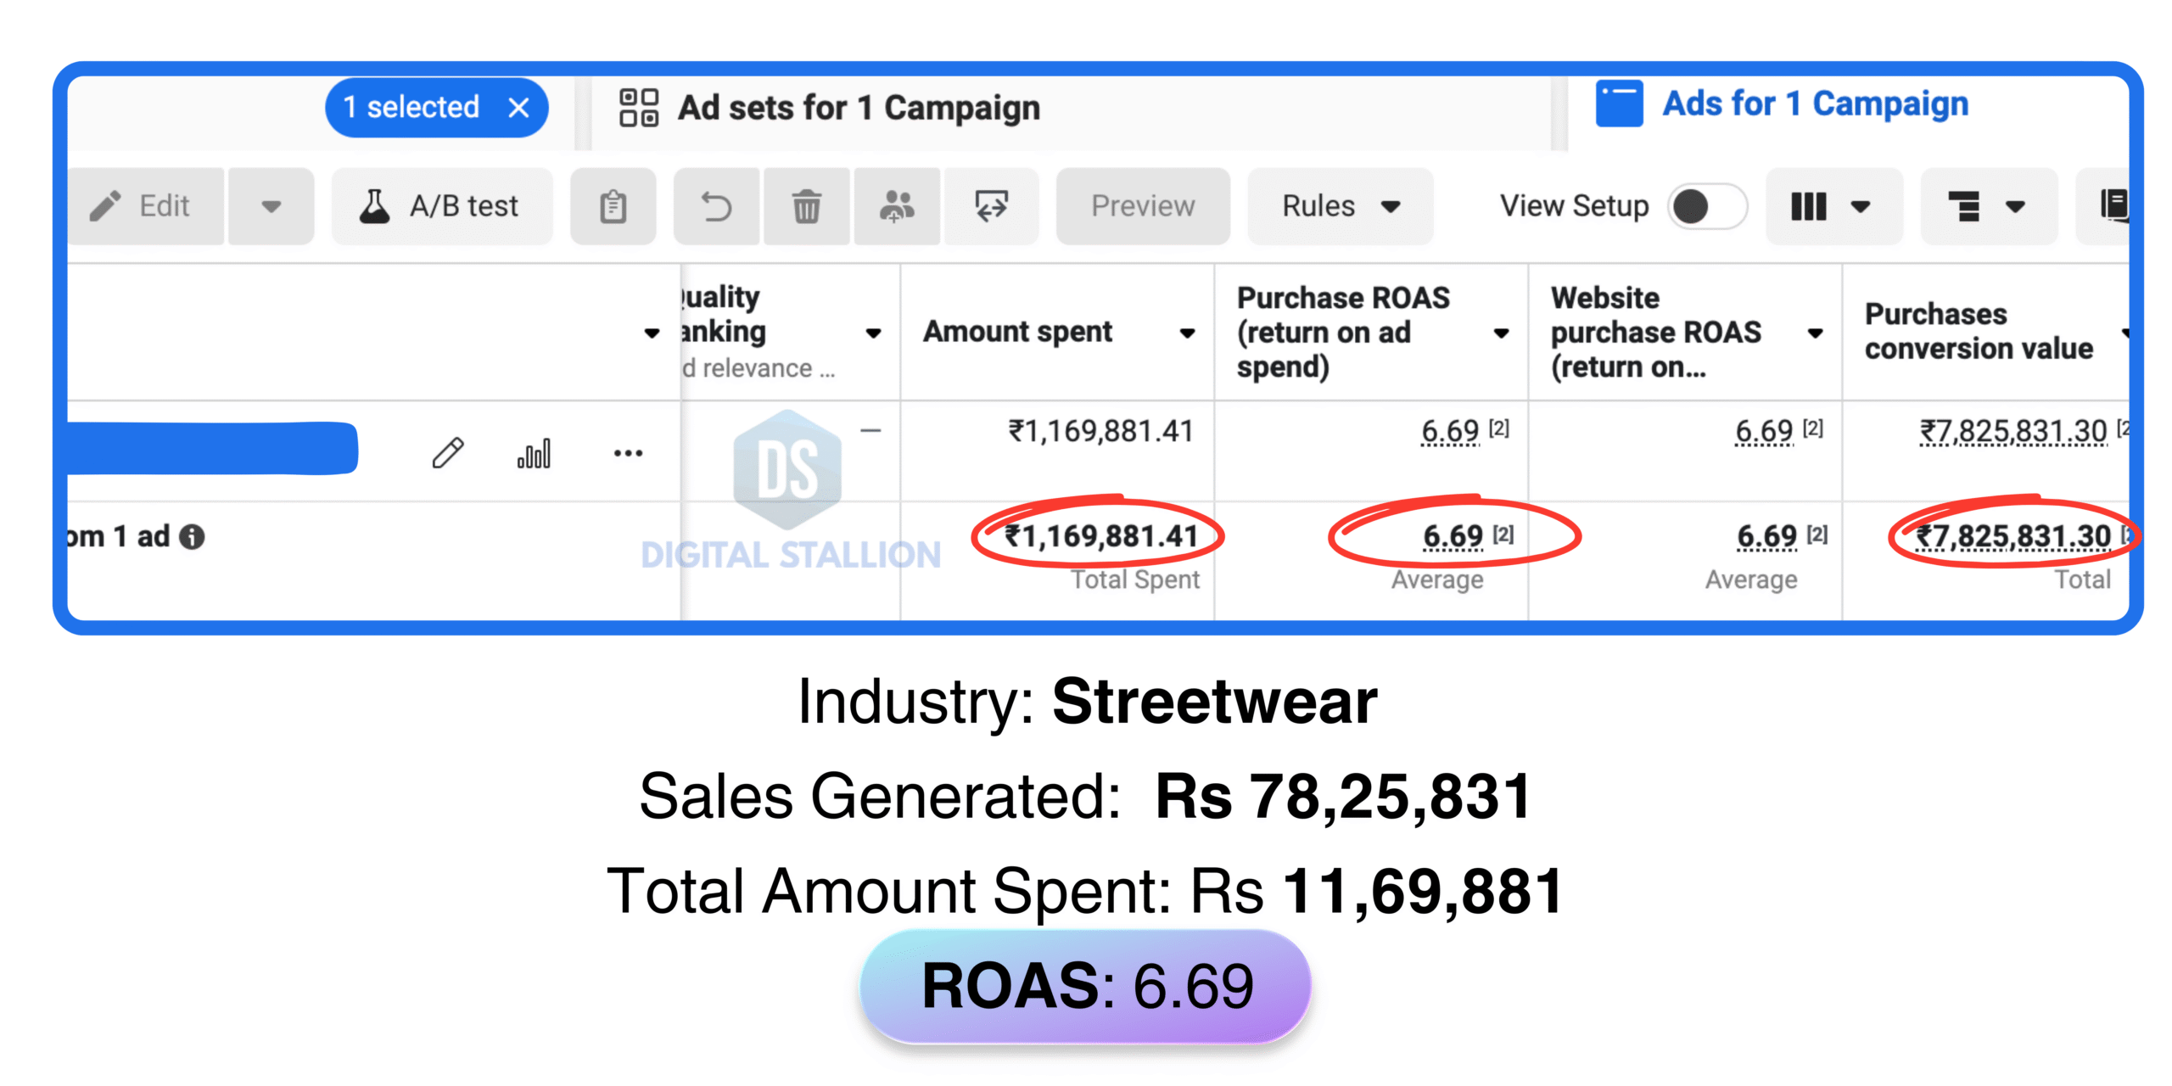
Task: Click the duplicate clipboard icon
Action: (613, 206)
